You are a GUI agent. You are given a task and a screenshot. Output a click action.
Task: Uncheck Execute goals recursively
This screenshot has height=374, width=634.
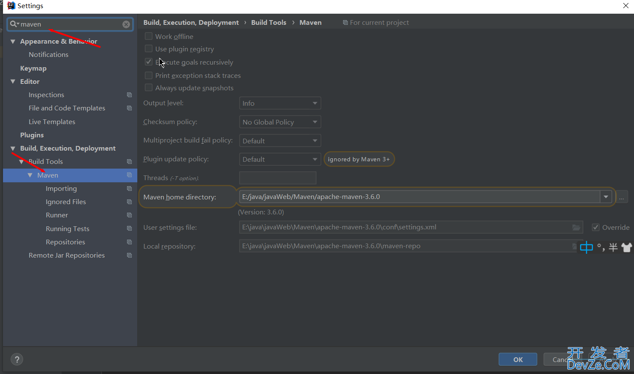click(148, 62)
